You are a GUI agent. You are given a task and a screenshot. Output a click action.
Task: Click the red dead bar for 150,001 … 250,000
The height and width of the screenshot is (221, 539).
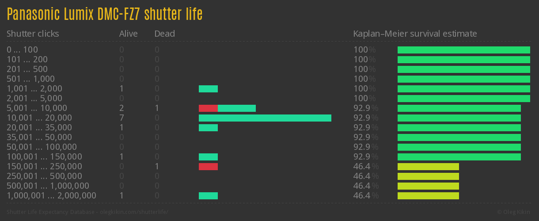click(x=208, y=167)
